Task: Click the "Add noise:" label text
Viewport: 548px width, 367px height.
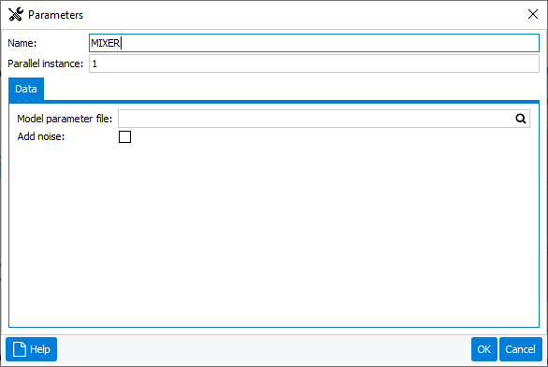Action: click(x=41, y=136)
